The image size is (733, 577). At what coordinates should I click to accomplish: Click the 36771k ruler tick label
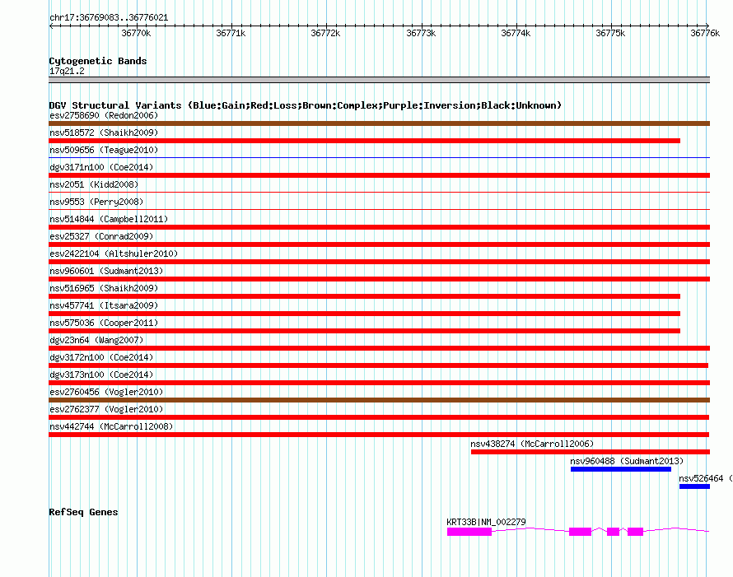(231, 33)
